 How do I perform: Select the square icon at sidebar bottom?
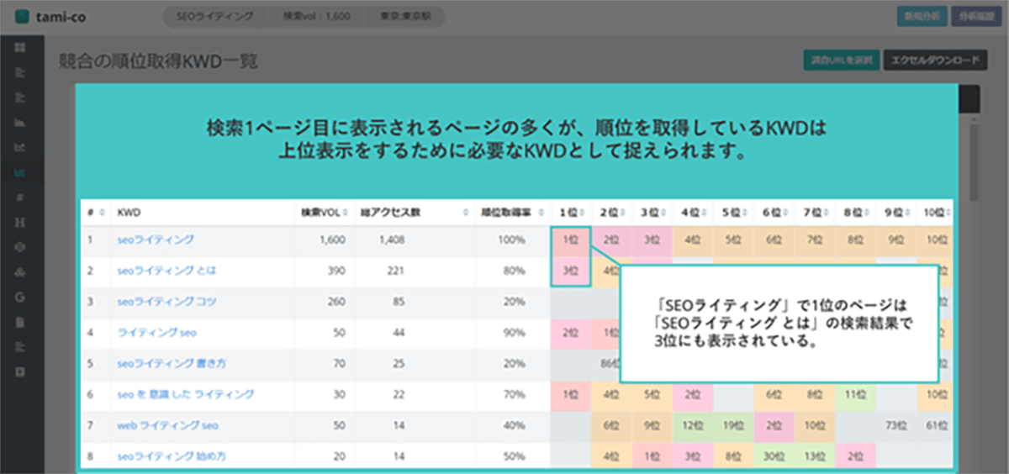tap(20, 371)
